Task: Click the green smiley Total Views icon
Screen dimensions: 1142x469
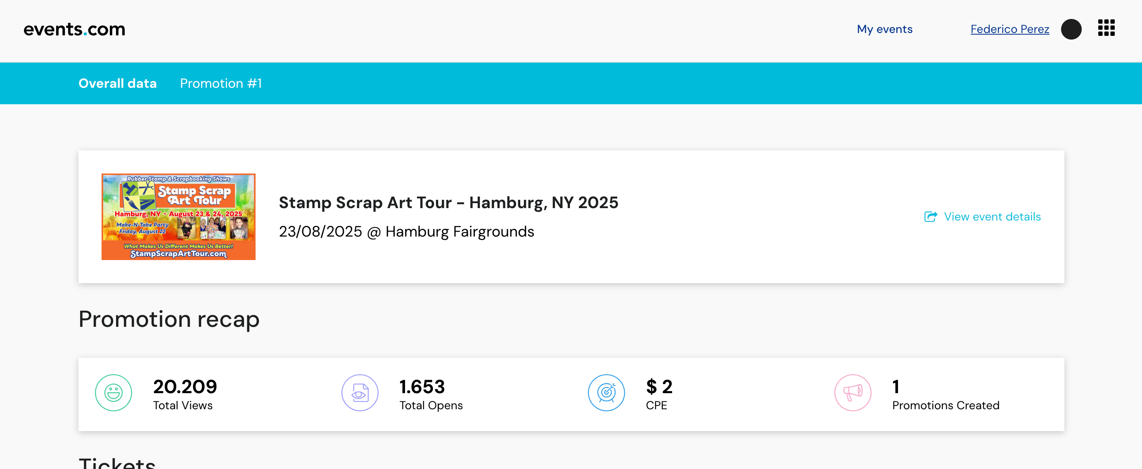Action: [x=114, y=393]
